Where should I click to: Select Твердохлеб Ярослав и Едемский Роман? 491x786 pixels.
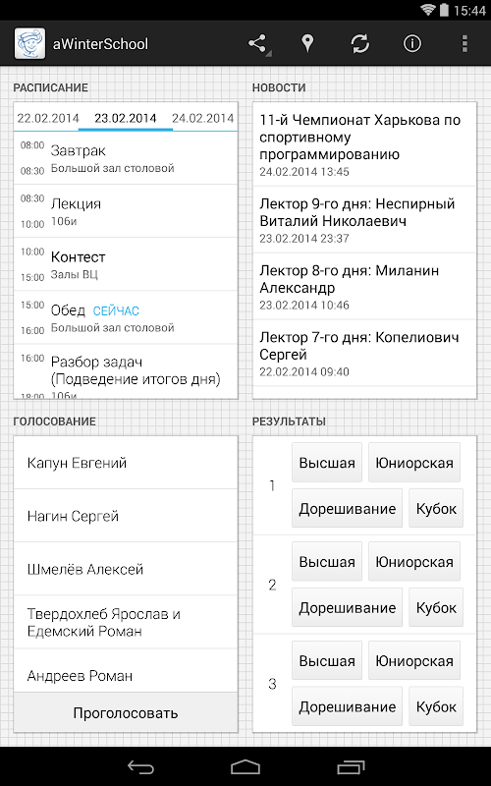click(x=126, y=622)
